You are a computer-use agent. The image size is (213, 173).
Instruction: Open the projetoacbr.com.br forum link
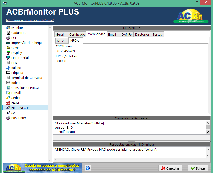tap(30, 20)
